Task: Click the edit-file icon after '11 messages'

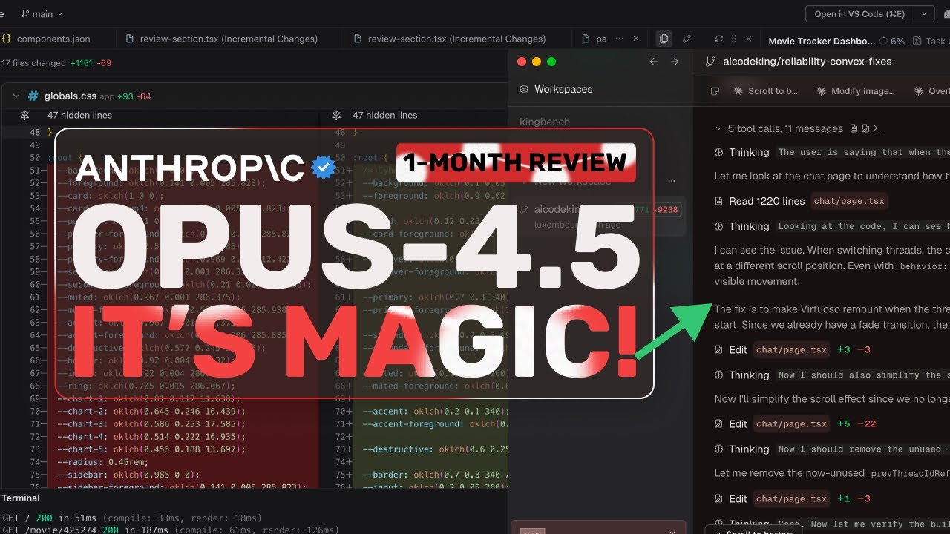Action: (x=866, y=128)
